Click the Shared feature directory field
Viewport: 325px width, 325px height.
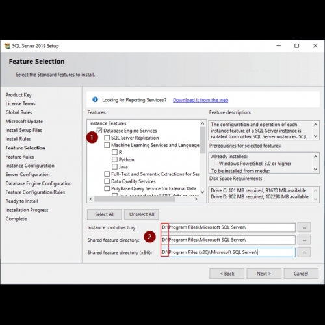(x=228, y=240)
